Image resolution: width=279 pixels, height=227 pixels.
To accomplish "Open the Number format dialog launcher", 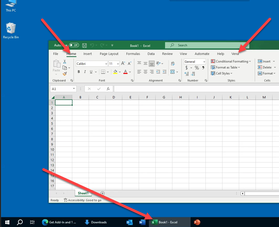I will [x=206, y=80].
